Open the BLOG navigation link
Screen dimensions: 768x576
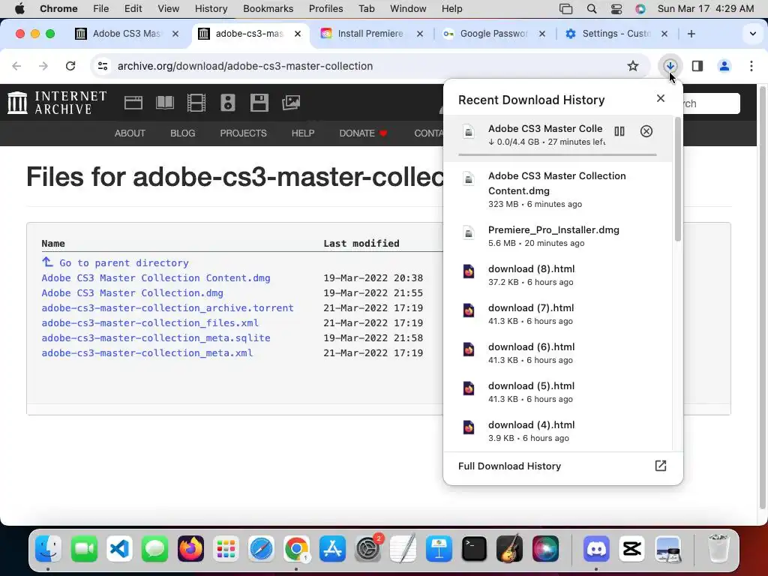point(183,133)
